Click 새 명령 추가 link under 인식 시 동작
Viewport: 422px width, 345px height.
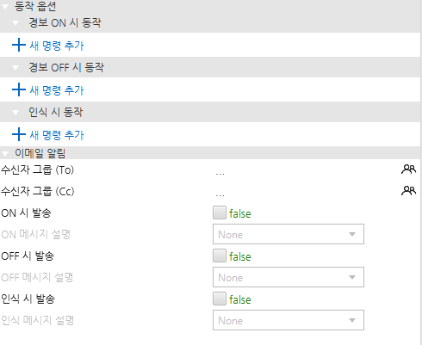(57, 135)
